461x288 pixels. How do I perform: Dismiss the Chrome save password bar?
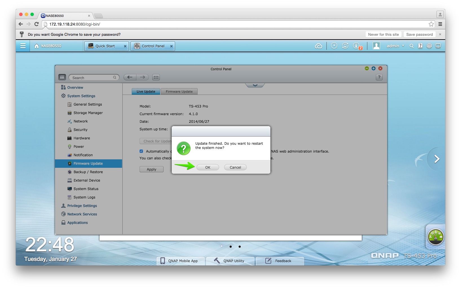[x=440, y=34]
